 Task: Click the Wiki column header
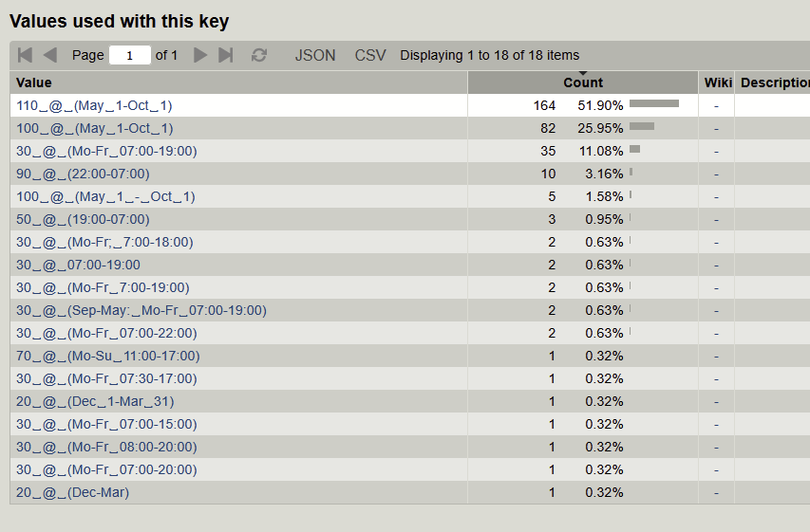(718, 83)
